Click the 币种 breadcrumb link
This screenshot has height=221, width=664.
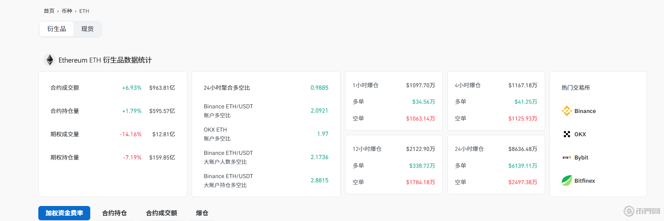pos(67,11)
